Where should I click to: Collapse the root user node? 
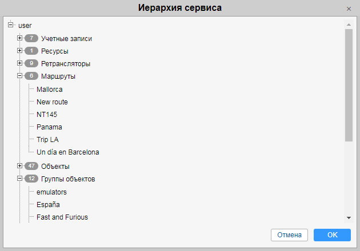pos(10,25)
